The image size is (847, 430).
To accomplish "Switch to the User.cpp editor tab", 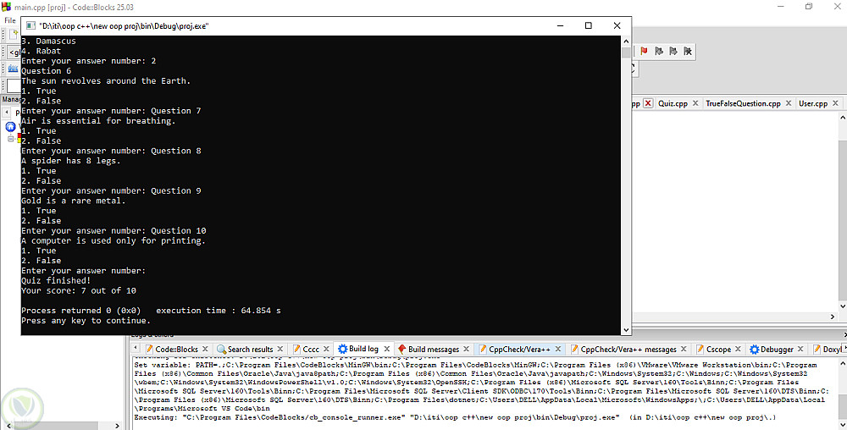I will pyautogui.click(x=813, y=103).
